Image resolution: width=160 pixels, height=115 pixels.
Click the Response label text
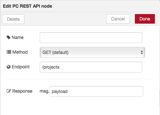[x=22, y=91]
